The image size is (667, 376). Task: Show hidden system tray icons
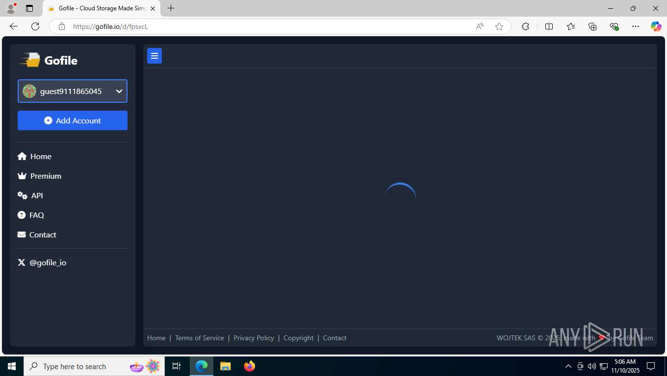(x=568, y=366)
